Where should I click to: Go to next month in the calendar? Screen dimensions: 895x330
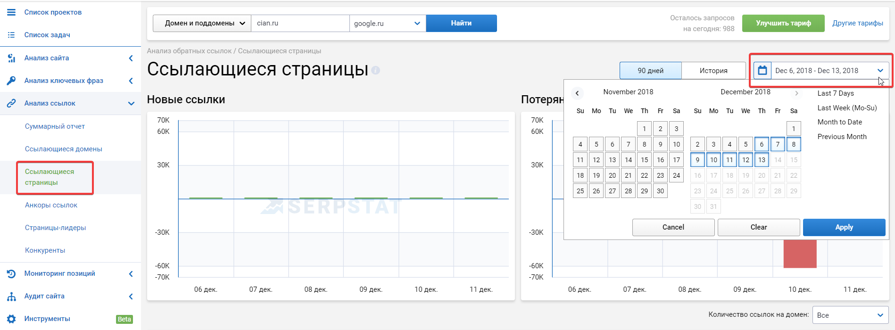click(x=796, y=93)
